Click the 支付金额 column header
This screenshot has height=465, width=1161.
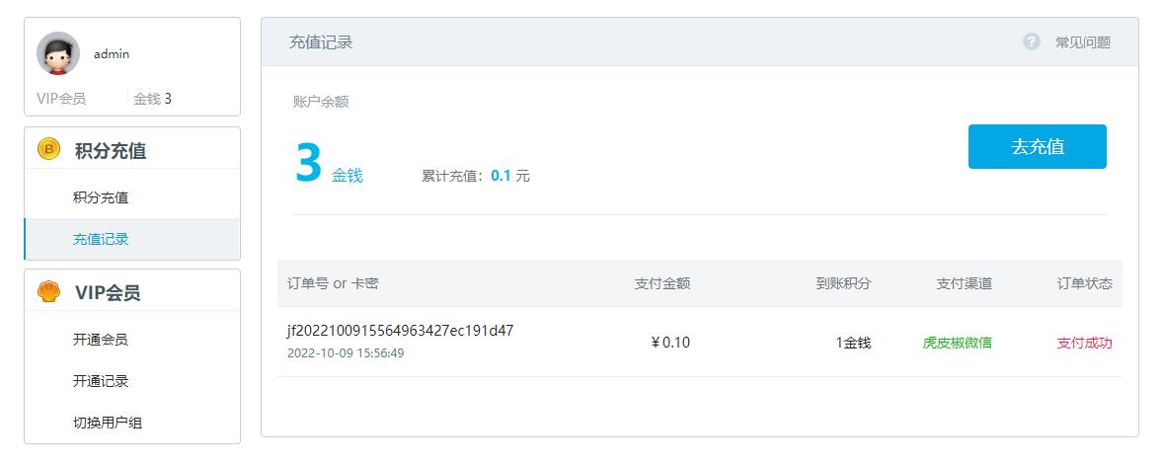coord(662,283)
